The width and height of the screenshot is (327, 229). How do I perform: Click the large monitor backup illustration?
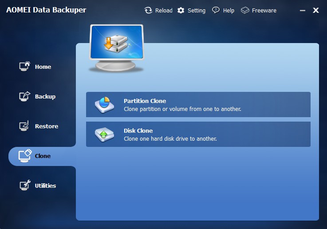117,48
